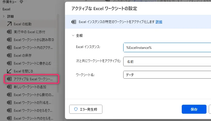Screen dimensions: 211x121
Task: Click the Excel icon in the dialog info banner
Action: coord(74,22)
